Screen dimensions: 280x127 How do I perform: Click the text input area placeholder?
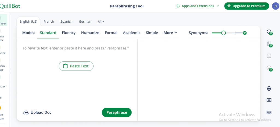pyautogui.click(x=75, y=48)
